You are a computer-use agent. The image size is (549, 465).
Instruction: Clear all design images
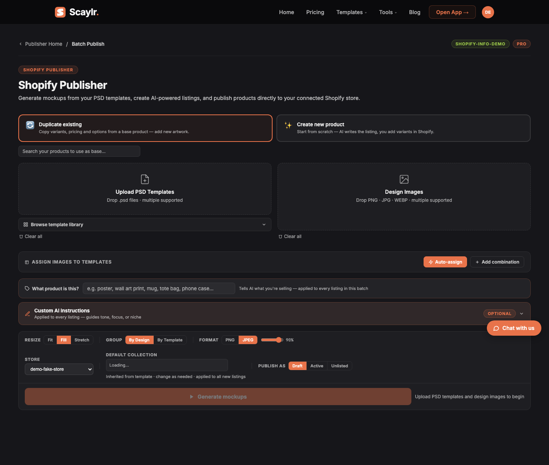[290, 237]
